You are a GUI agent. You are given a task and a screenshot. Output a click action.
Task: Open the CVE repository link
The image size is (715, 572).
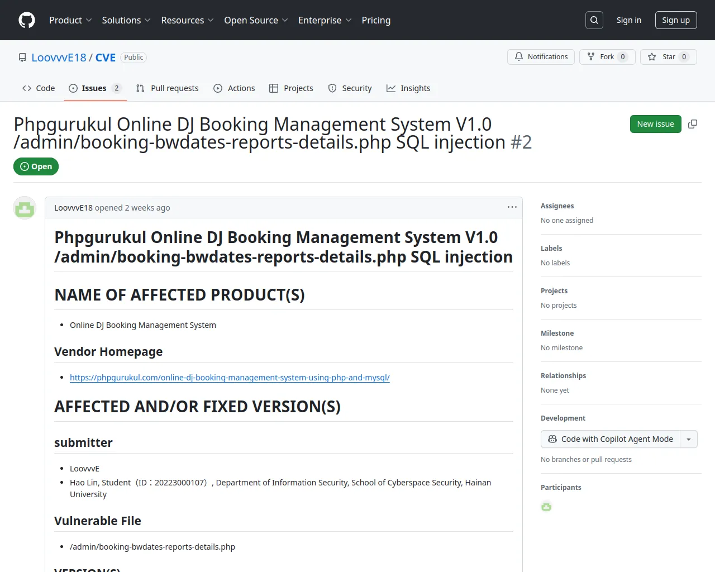coord(106,58)
